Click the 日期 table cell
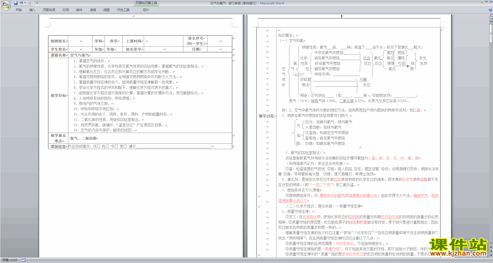 [196, 49]
